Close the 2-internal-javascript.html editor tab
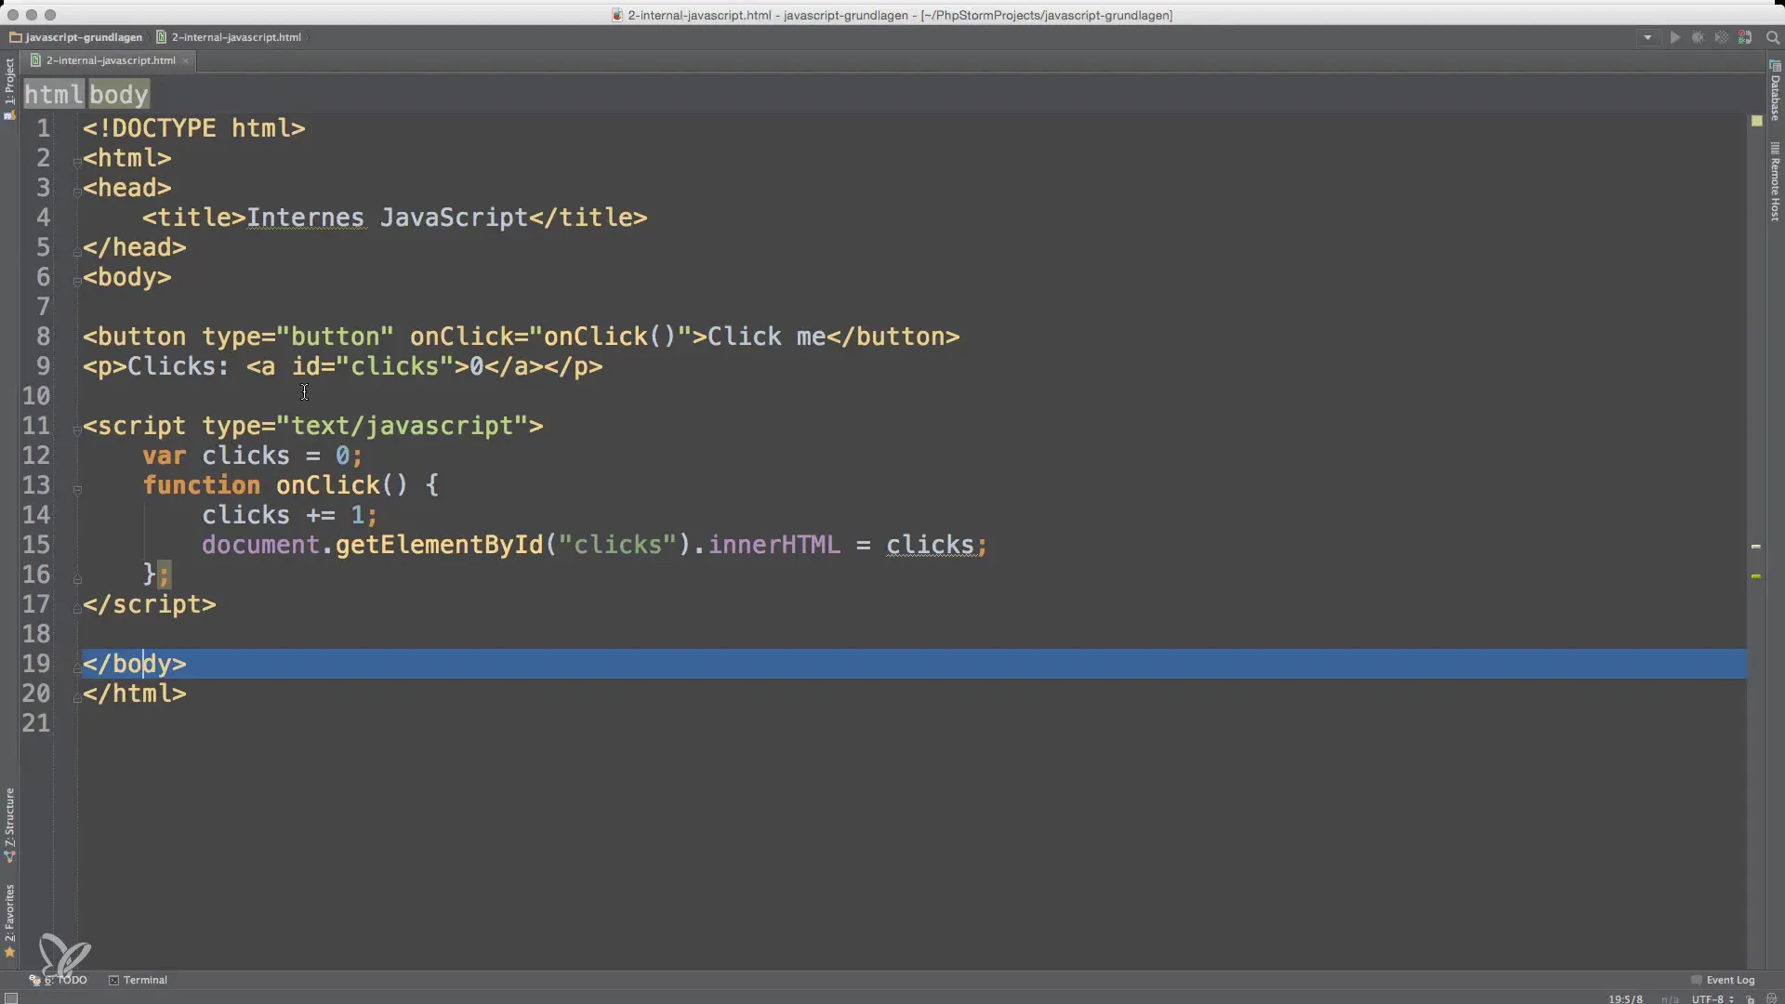The width and height of the screenshot is (1785, 1004). (186, 61)
